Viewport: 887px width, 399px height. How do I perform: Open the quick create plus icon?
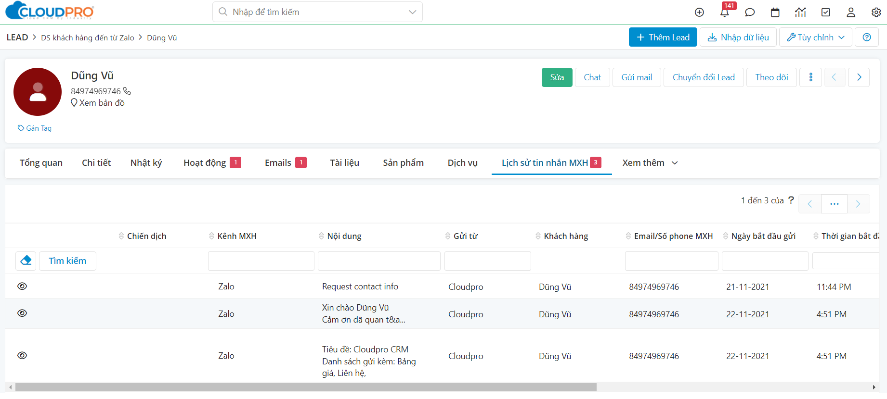[x=700, y=12]
